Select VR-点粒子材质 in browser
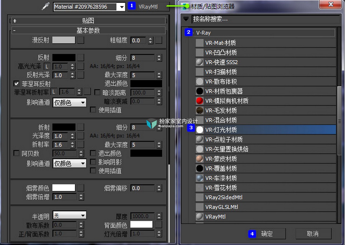Viewport: 345px width, 245px height. click(265, 139)
